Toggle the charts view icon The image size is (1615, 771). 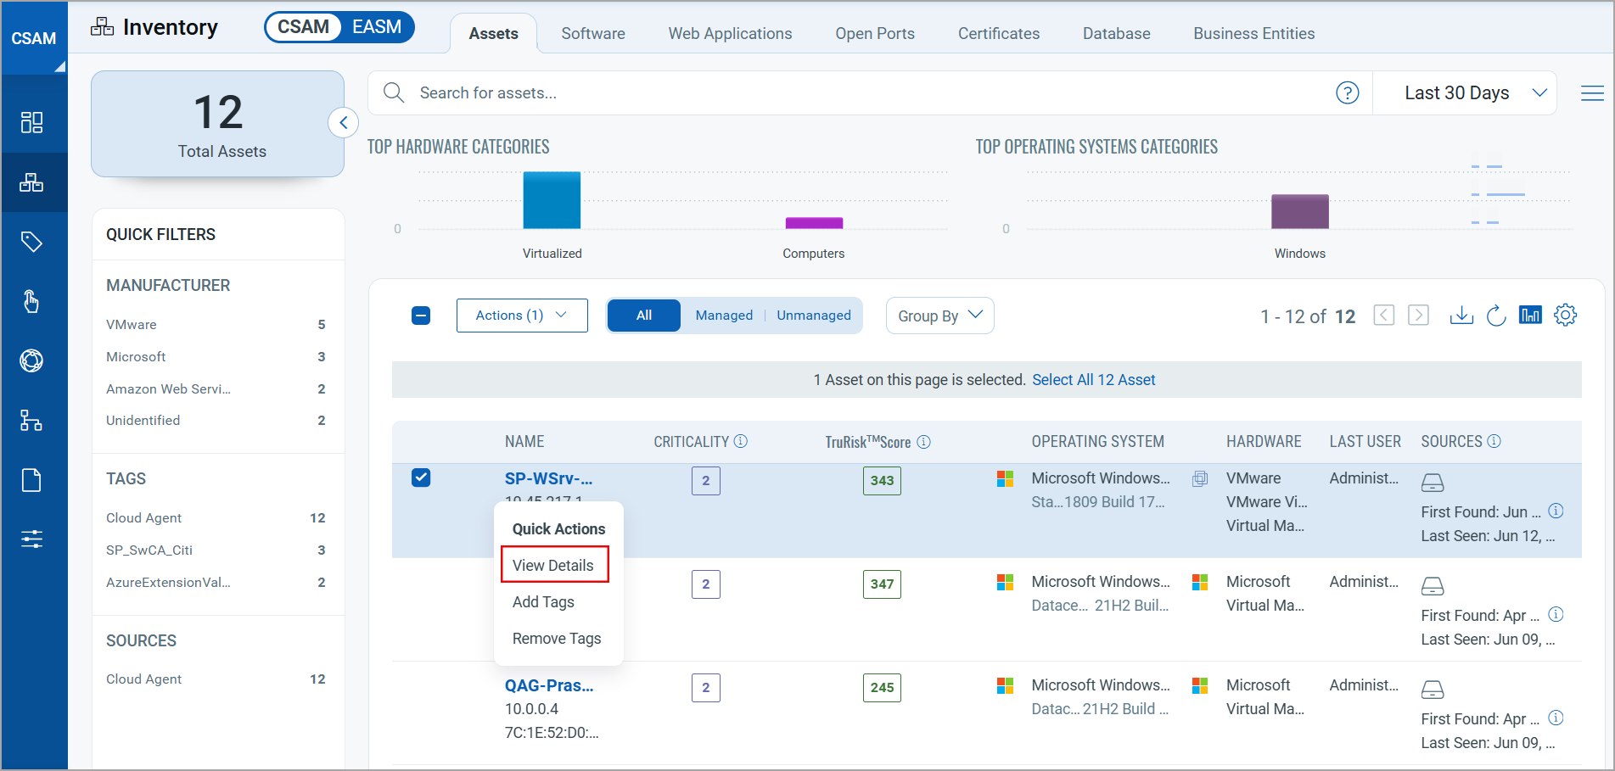point(1530,316)
